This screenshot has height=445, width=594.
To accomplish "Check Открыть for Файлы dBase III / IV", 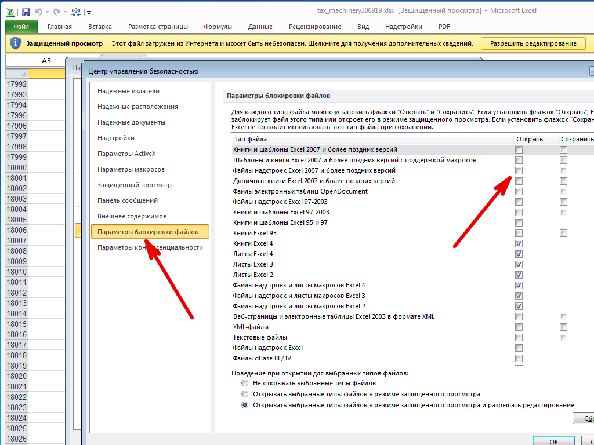I will pos(519,358).
